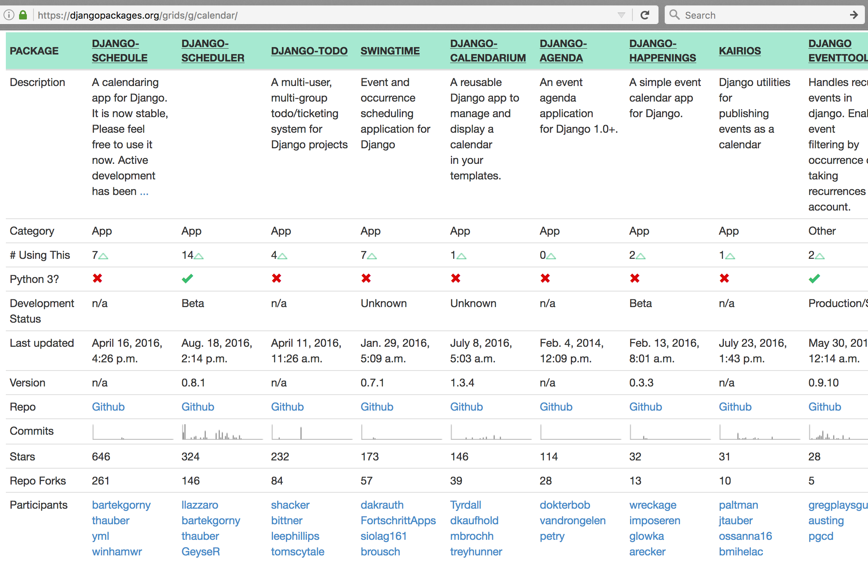Viewport: 868px width, 562px height.
Task: Click usage triangle in Kairios column
Action: (x=730, y=256)
